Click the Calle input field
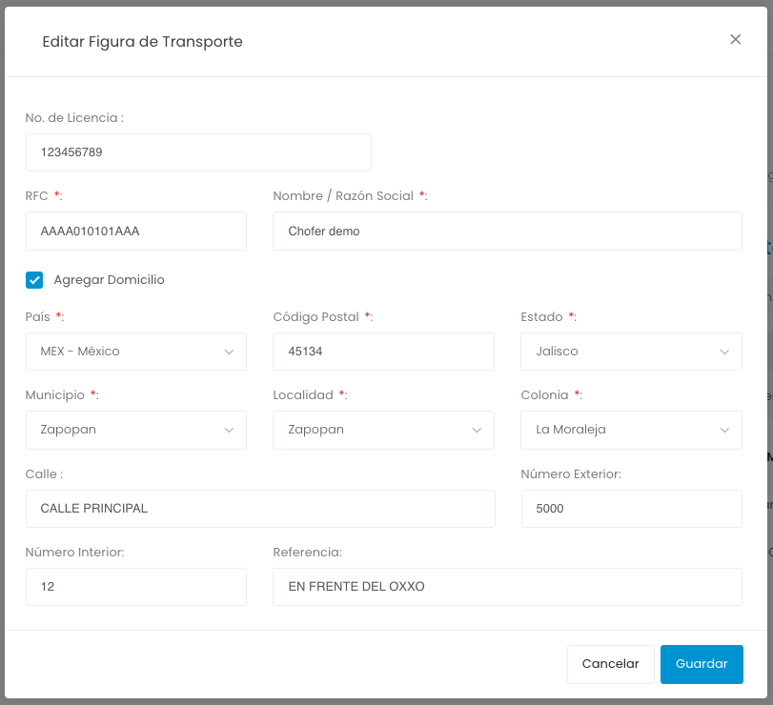773x705 pixels. coord(260,509)
